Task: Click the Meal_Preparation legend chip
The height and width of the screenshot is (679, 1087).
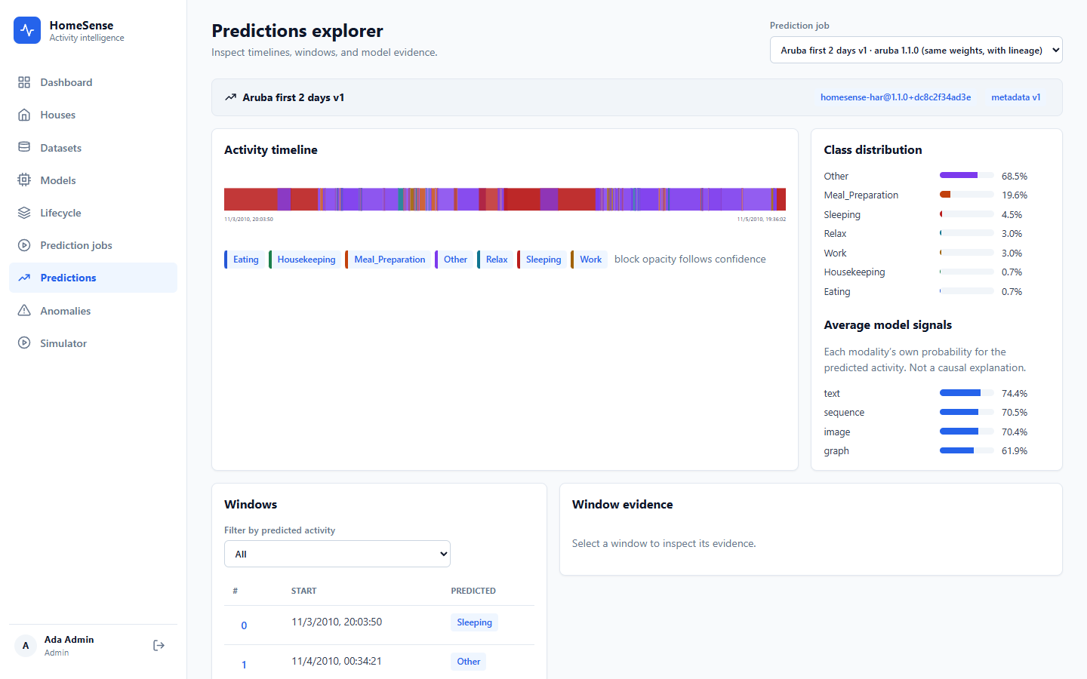Action: coord(388,260)
